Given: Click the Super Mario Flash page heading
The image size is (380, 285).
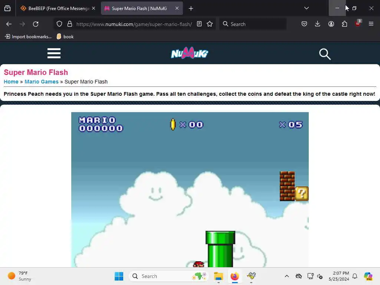Looking at the screenshot, I should point(36,72).
